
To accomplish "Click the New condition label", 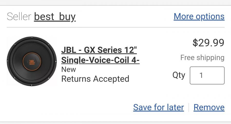I will coord(69,70).
